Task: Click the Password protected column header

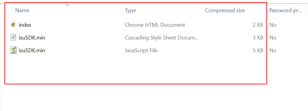Action: 285,10
